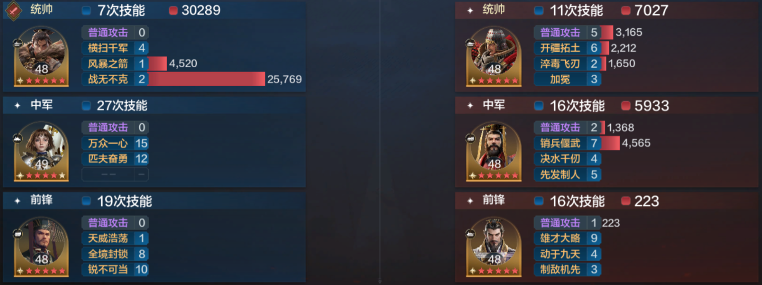The image size is (762, 285).
Task: Select the 销兵偃武 skill row
Action: (568, 143)
